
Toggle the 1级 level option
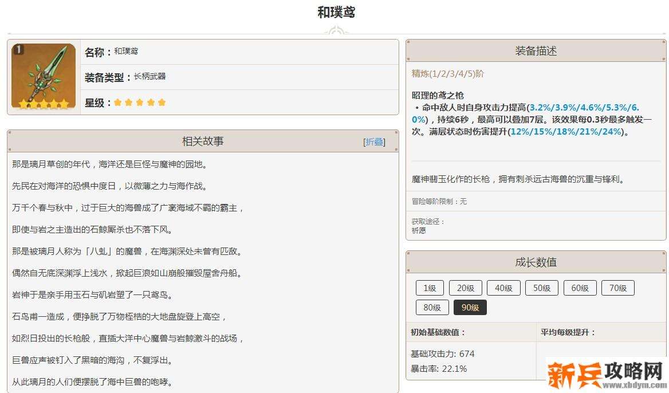(430, 288)
